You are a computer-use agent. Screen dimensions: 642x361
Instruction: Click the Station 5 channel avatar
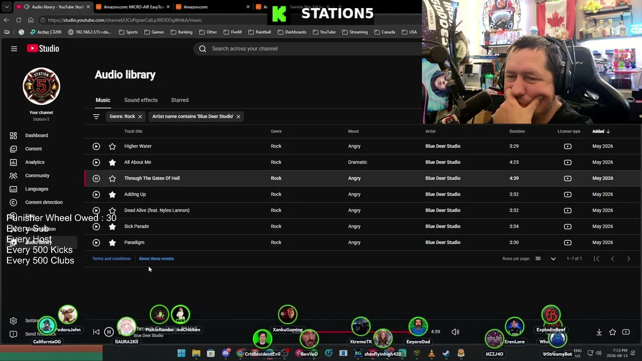[x=41, y=86]
